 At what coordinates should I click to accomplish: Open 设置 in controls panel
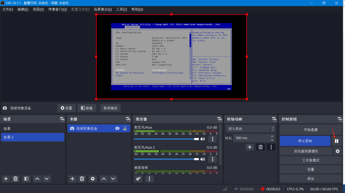click(310, 169)
